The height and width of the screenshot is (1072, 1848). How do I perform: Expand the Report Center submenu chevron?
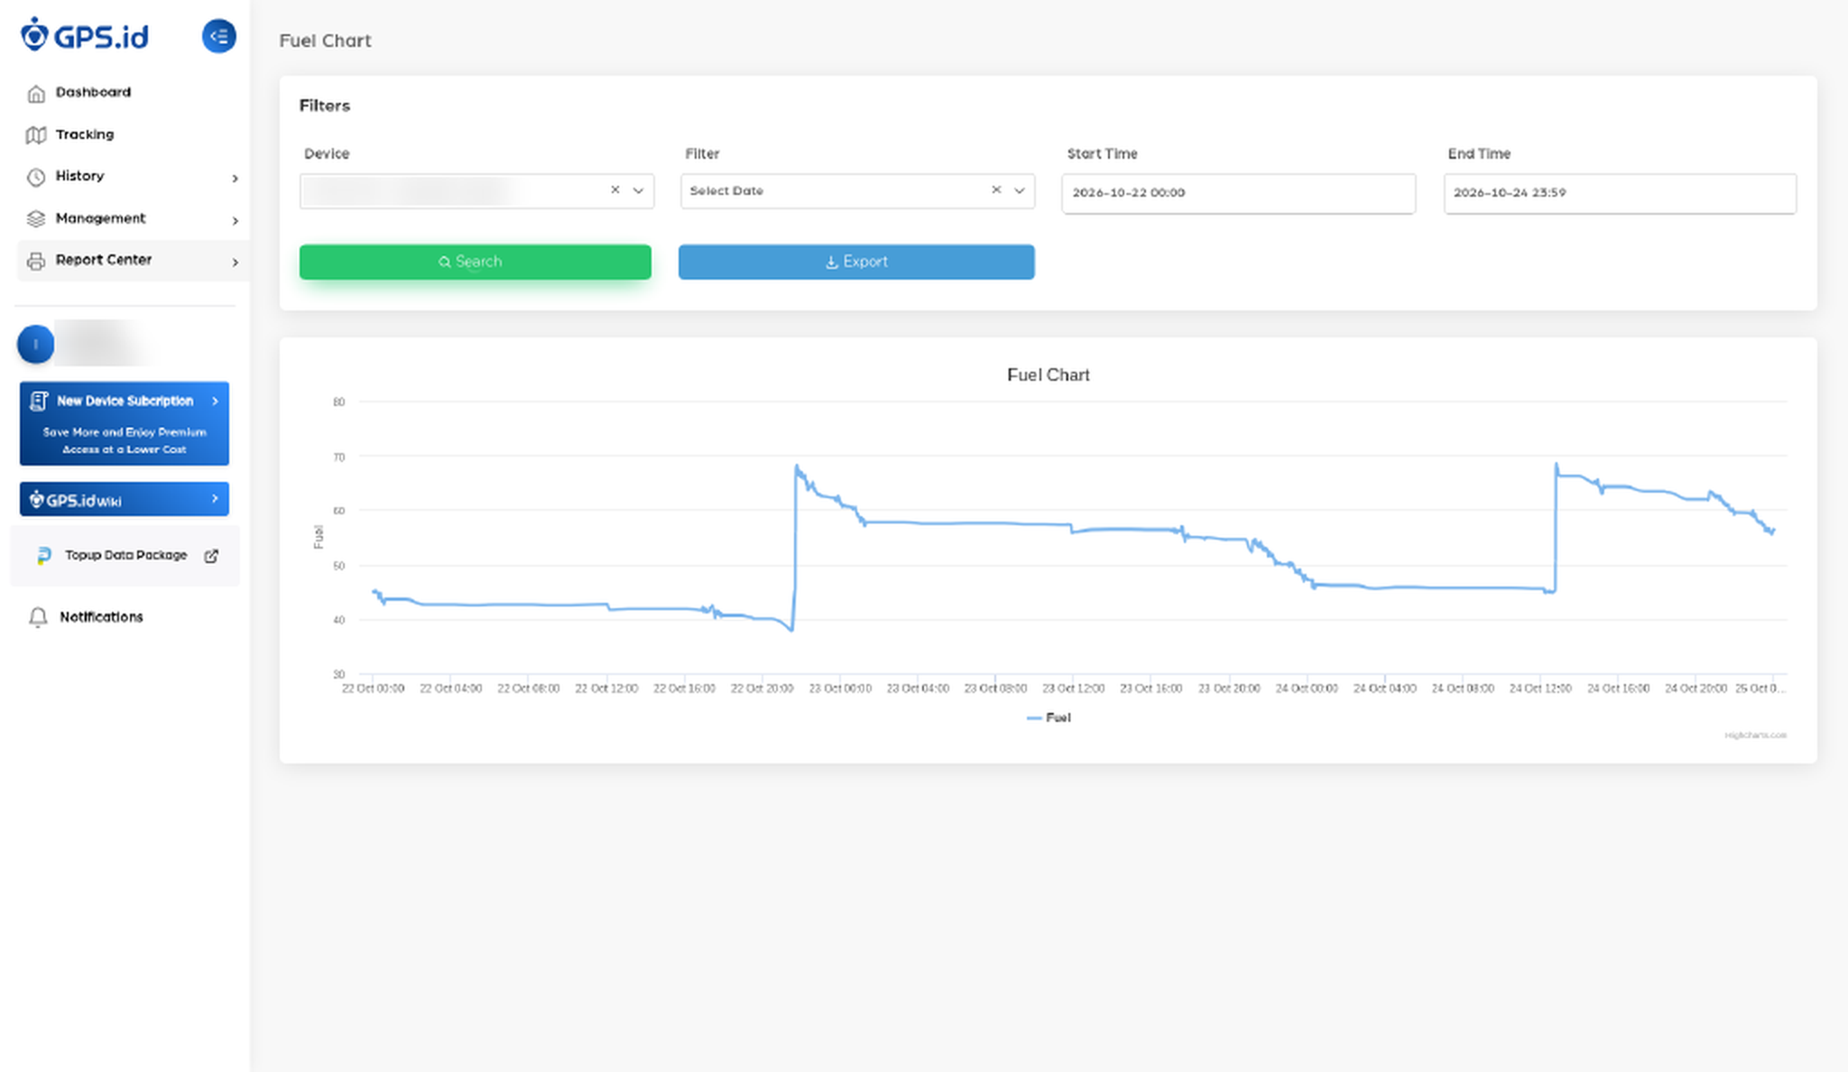236,262
